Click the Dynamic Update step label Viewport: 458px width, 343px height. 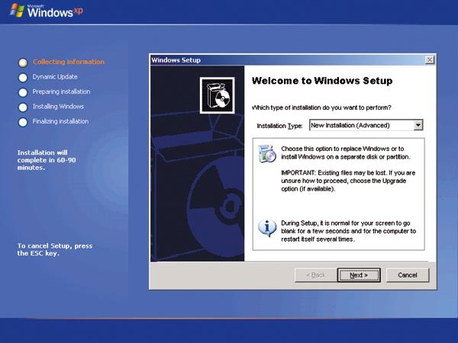pos(55,77)
